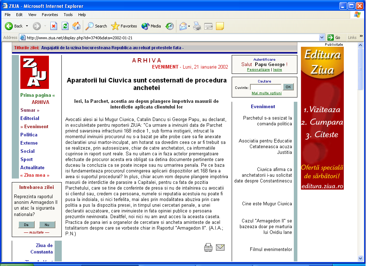Vote Nu in the daily poll
The height and width of the screenshot is (266, 367).
click(x=47, y=225)
